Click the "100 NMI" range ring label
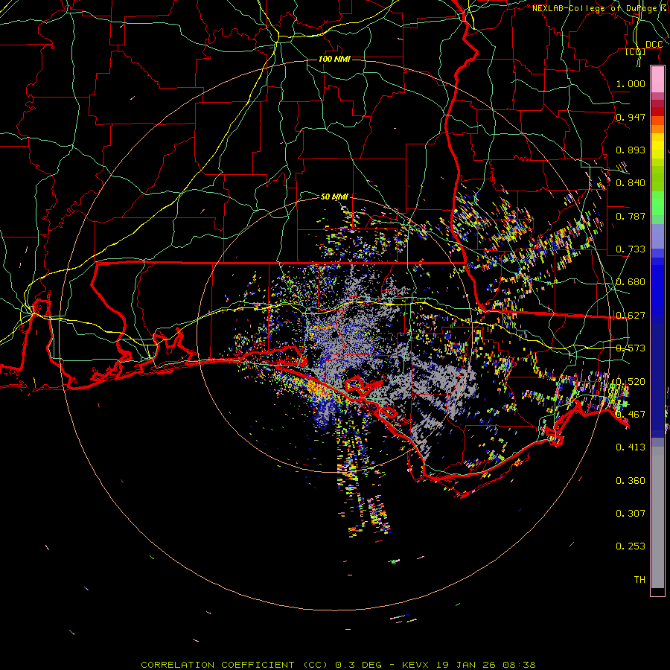The image size is (670, 670). point(334,59)
